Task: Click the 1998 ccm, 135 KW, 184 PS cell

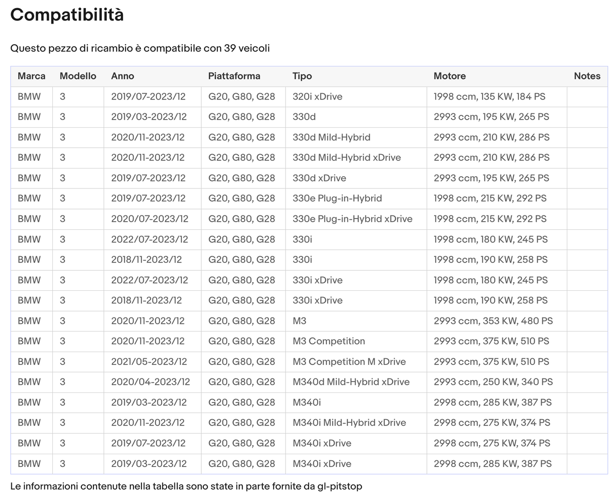Action: pyautogui.click(x=489, y=97)
